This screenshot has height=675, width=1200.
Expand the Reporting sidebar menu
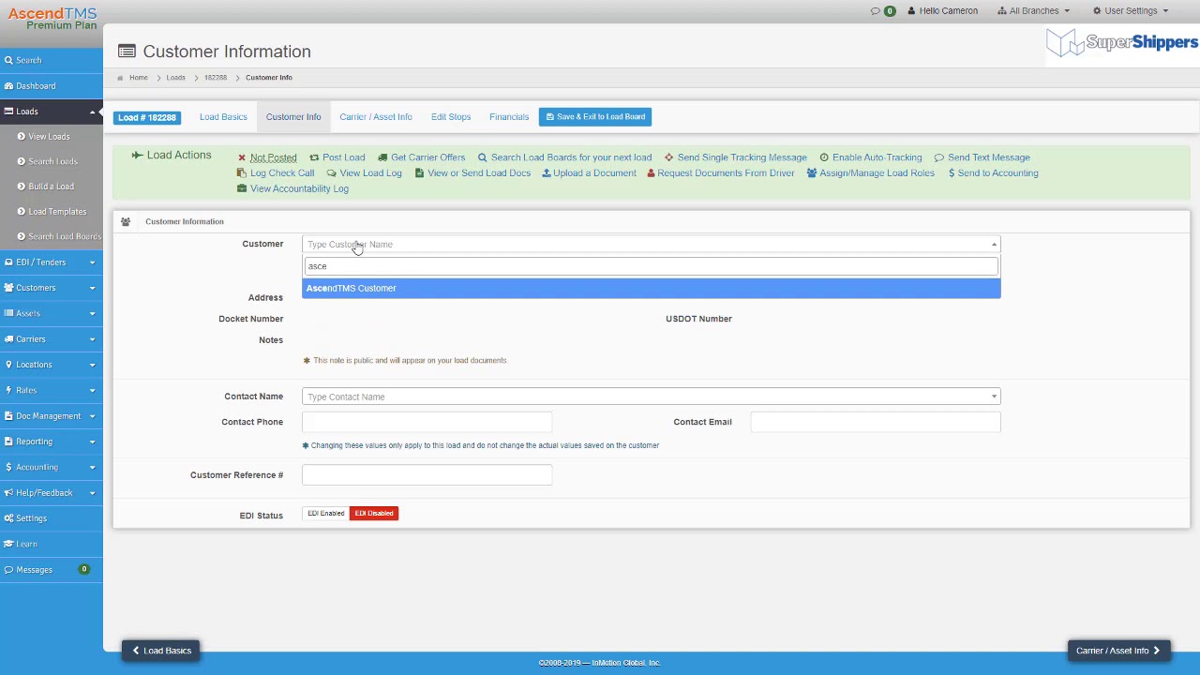pyautogui.click(x=51, y=442)
